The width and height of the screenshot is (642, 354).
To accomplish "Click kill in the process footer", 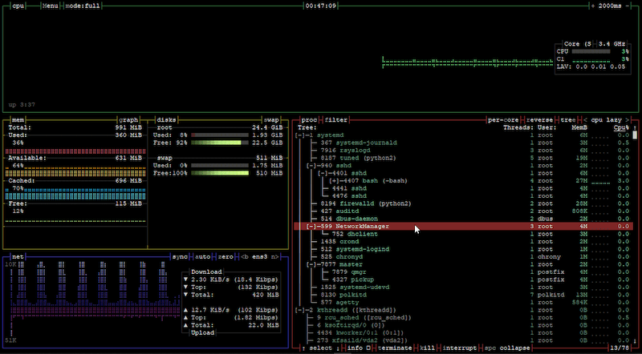I will click(x=427, y=348).
